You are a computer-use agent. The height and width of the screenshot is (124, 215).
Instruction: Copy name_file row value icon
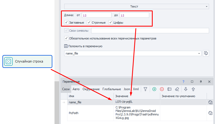point(211,102)
